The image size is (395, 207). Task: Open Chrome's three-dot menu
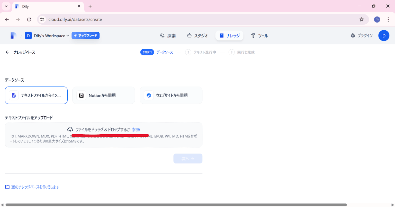coord(388,19)
